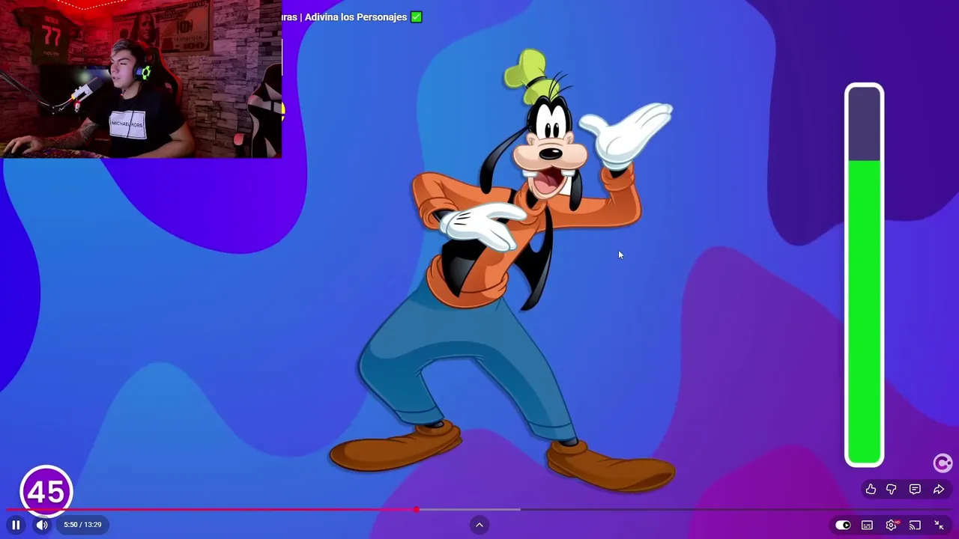This screenshot has height=539, width=959.
Task: Click the 5:50 / 13:29 time display
Action: pyautogui.click(x=82, y=525)
